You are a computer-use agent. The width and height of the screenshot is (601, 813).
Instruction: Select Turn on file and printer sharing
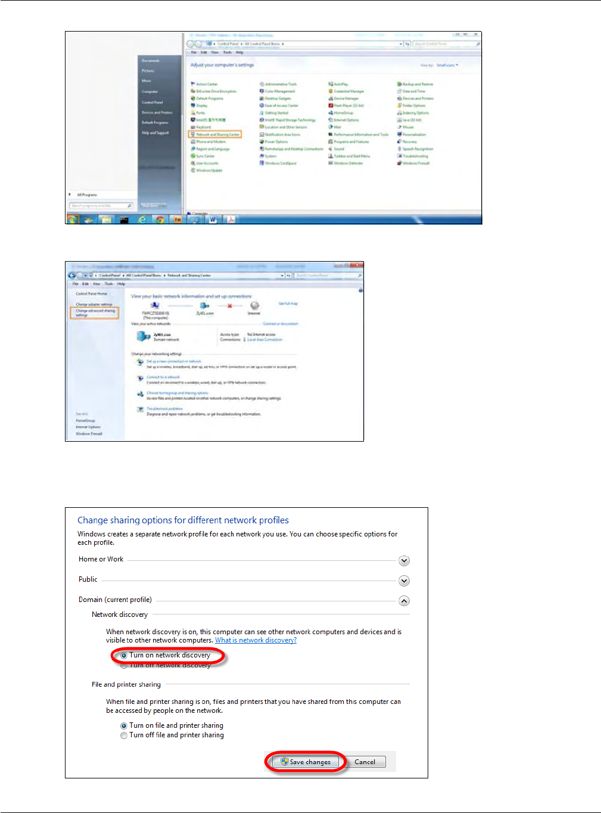coord(172,725)
